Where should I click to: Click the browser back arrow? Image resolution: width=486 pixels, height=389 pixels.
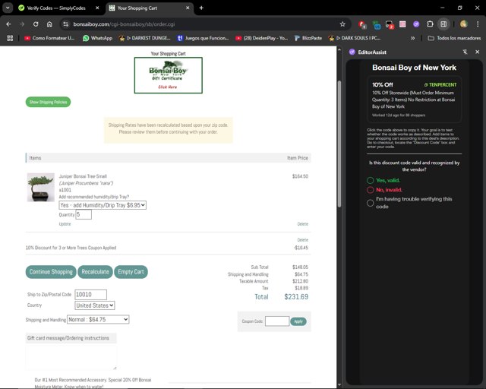tap(8, 24)
